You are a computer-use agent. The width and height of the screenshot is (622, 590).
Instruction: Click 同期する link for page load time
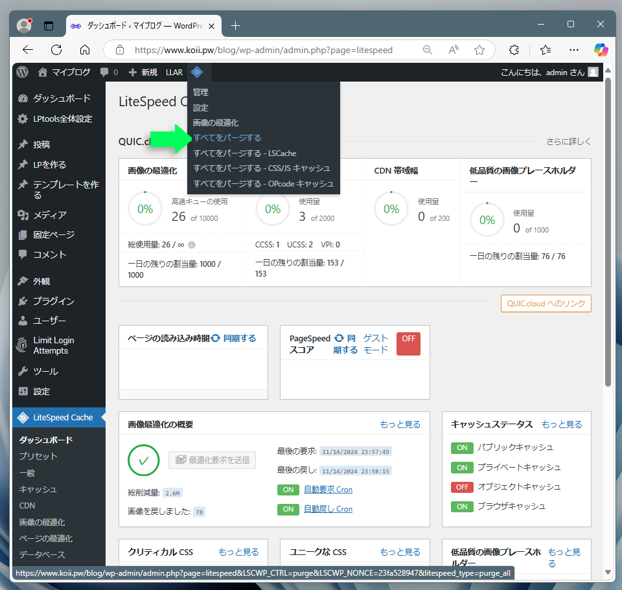pos(240,338)
